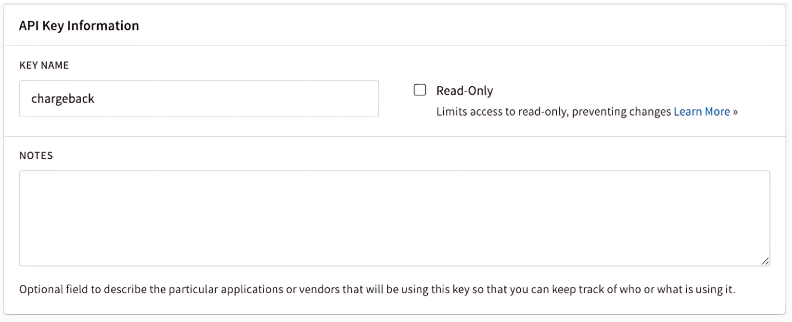
Task: Click the Key Name field containing chargeback
Action: click(199, 99)
